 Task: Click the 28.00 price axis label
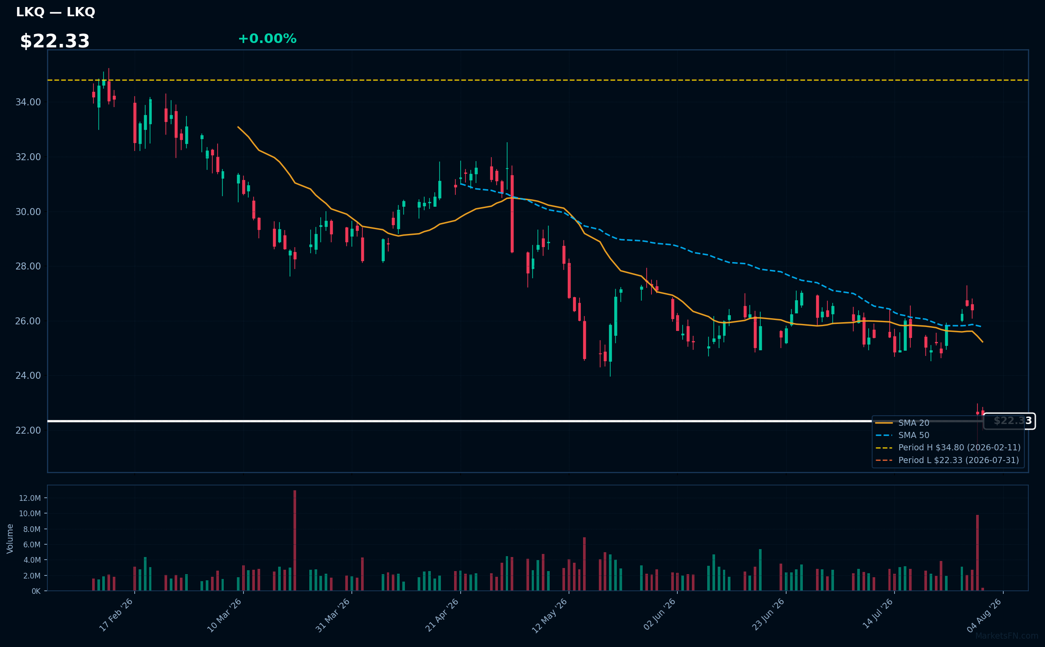point(28,266)
